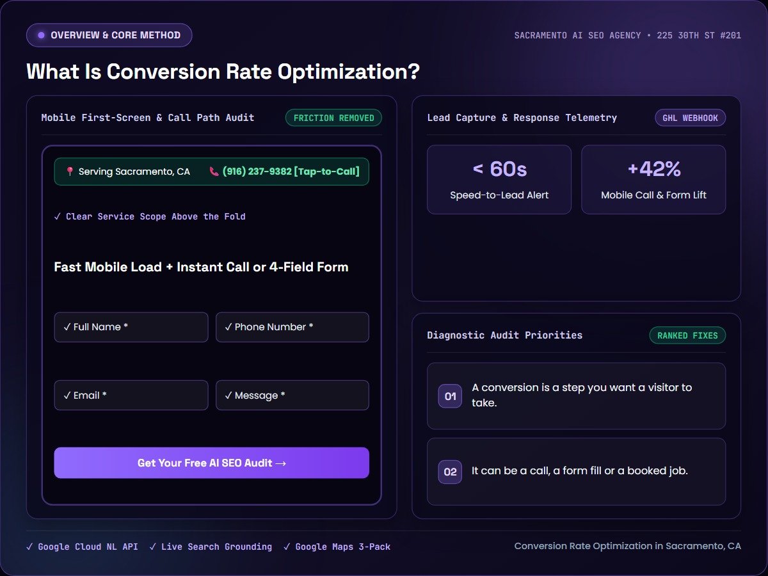Click 'Google Cloud NL API' footer item

[x=82, y=547]
